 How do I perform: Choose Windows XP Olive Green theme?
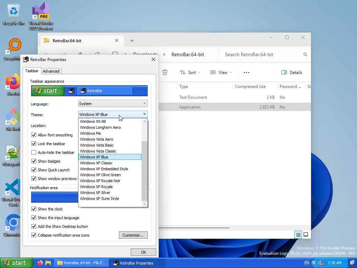click(110, 175)
